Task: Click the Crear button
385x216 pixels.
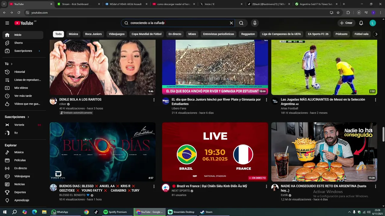Action: click(x=346, y=23)
